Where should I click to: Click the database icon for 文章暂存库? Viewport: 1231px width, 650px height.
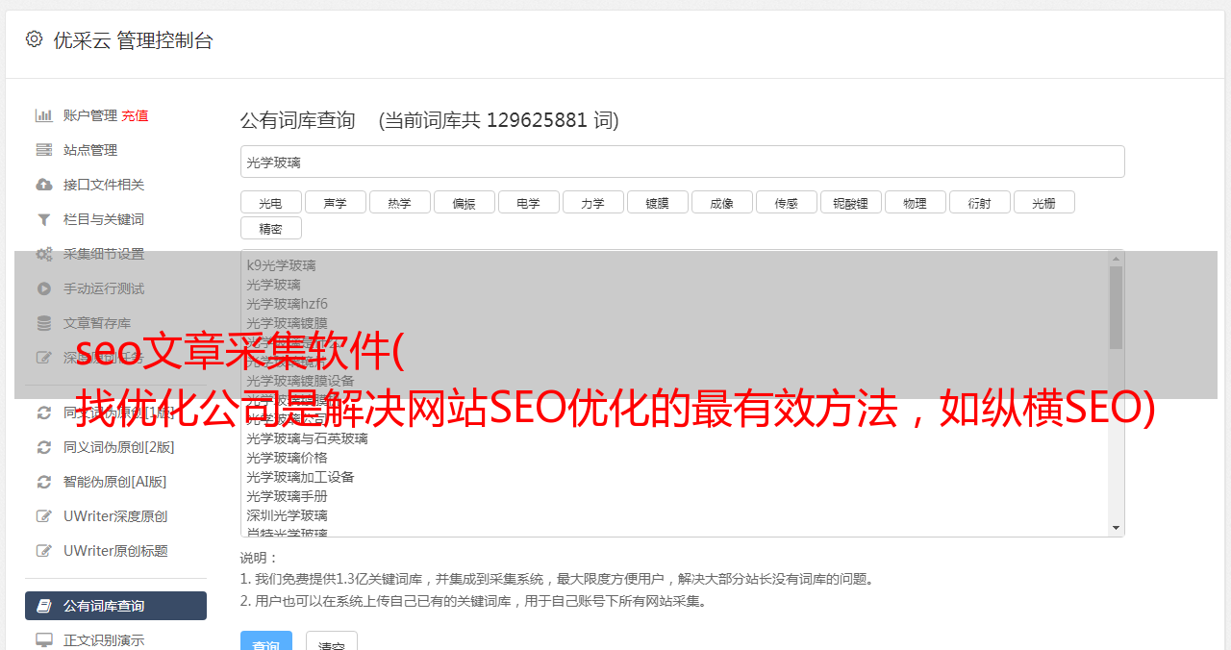pyautogui.click(x=44, y=323)
